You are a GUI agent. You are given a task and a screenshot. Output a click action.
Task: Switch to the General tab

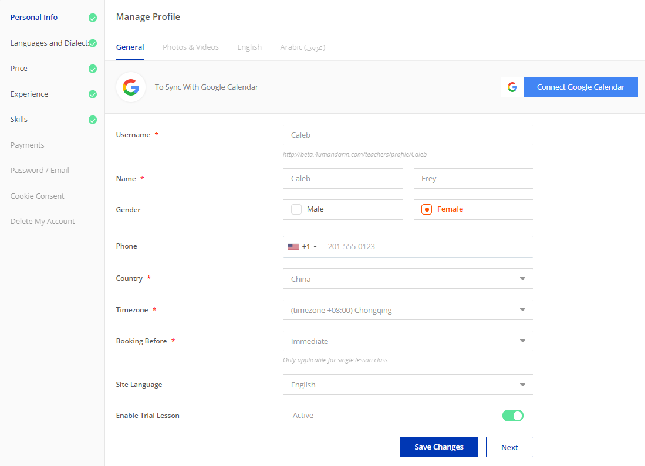click(x=130, y=47)
